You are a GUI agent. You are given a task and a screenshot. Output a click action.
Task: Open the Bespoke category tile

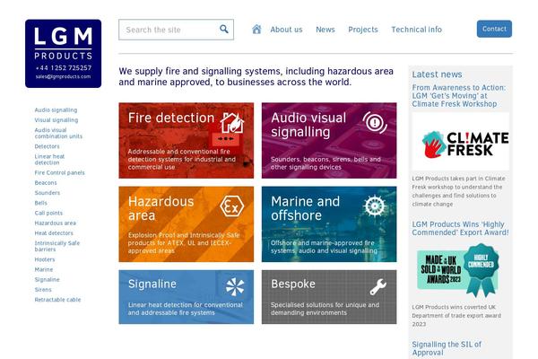pos(329,297)
